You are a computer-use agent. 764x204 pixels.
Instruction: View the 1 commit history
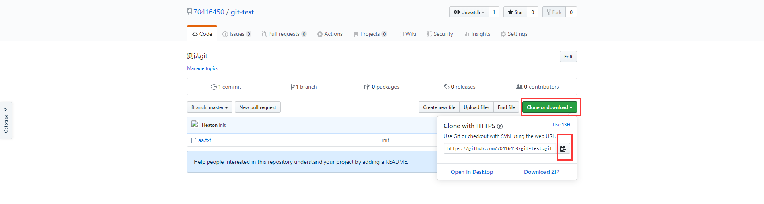point(226,87)
